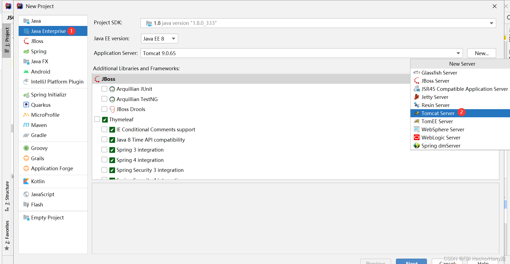Click the Cancel button

coord(447,262)
